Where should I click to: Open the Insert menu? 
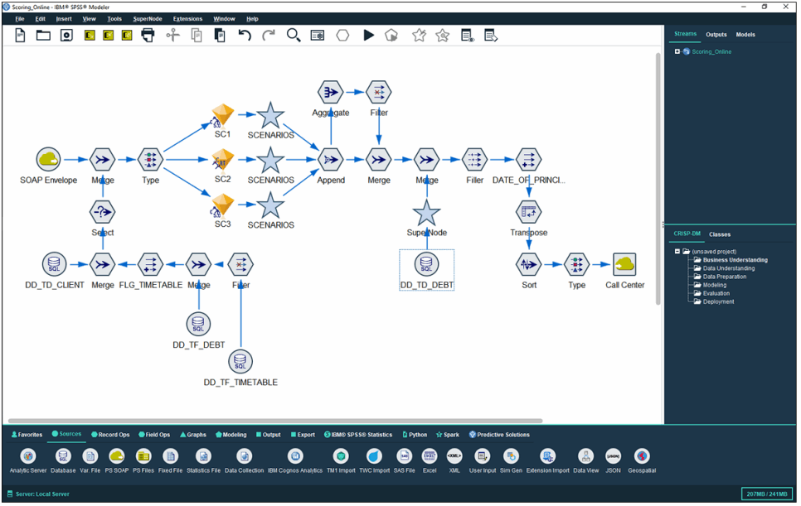click(64, 19)
